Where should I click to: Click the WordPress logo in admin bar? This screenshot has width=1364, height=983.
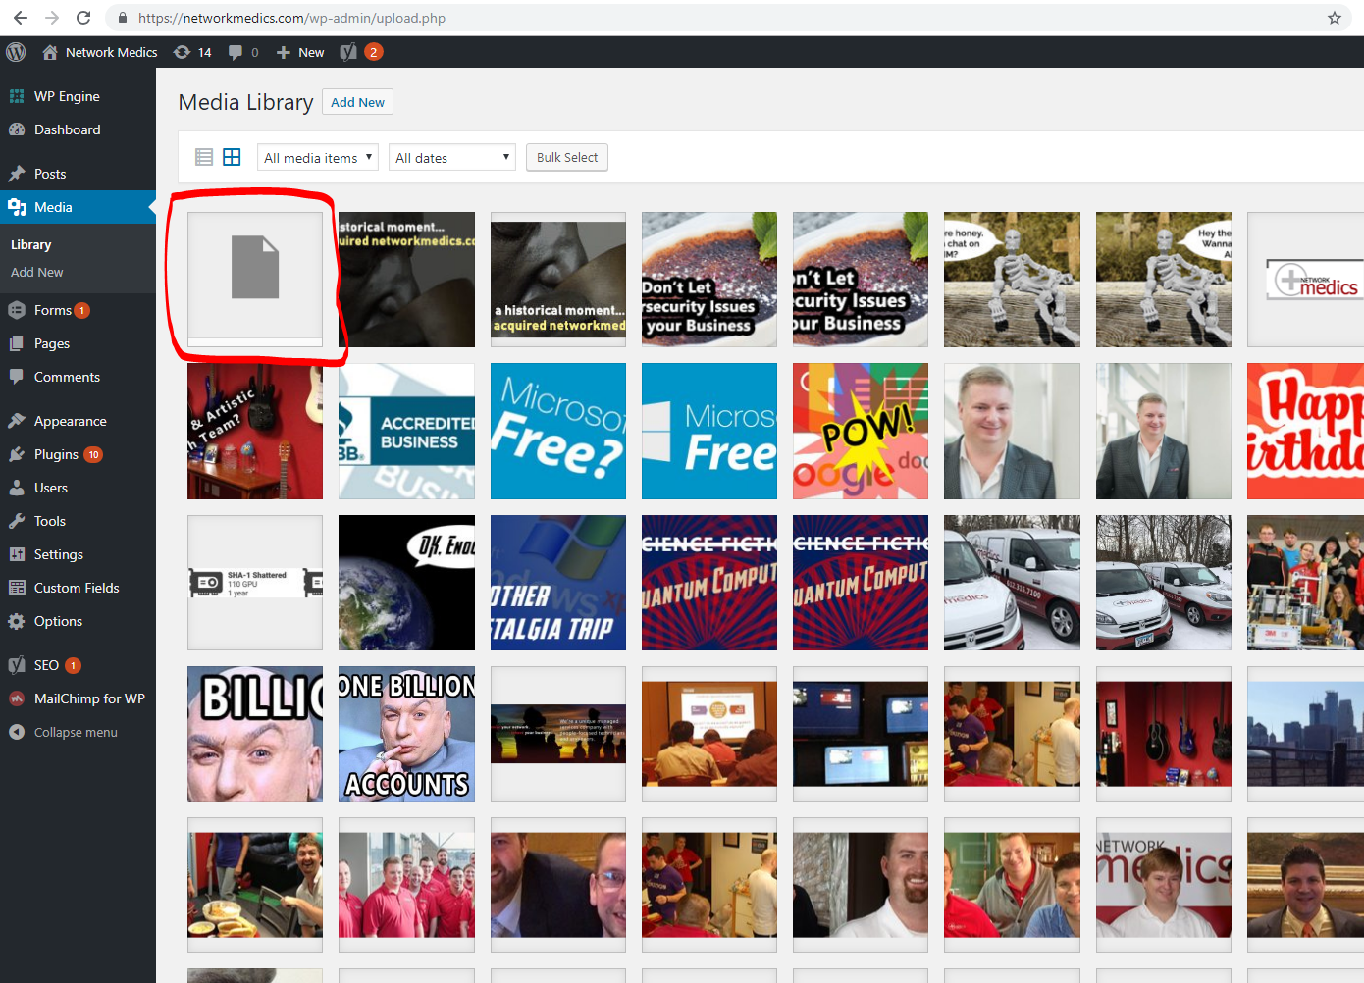(16, 52)
